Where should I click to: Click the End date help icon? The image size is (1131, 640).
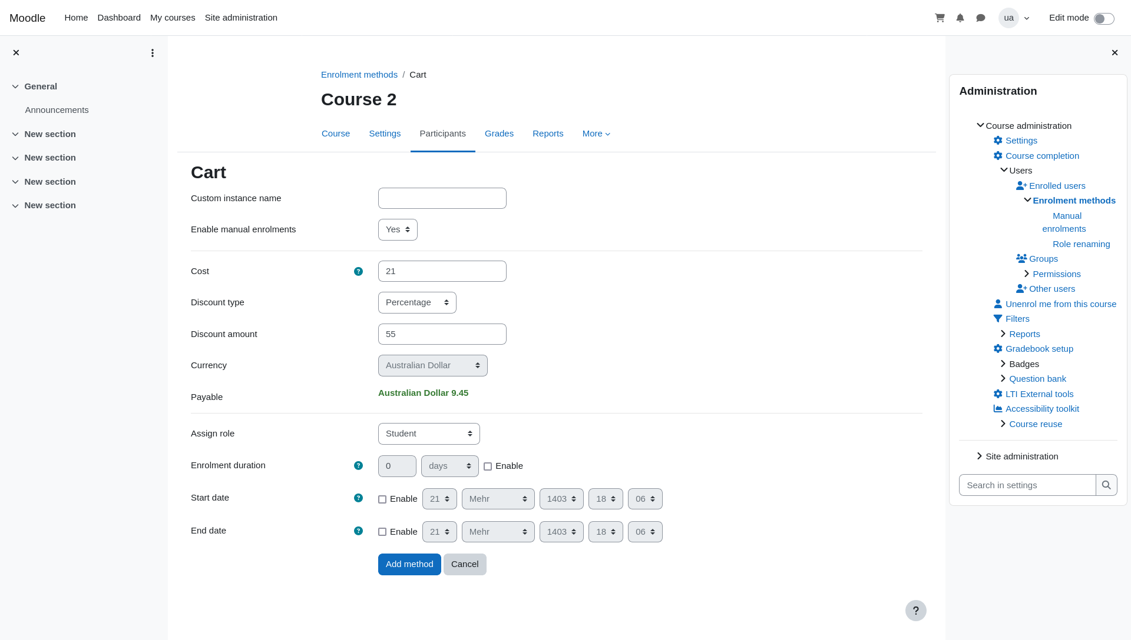358,531
